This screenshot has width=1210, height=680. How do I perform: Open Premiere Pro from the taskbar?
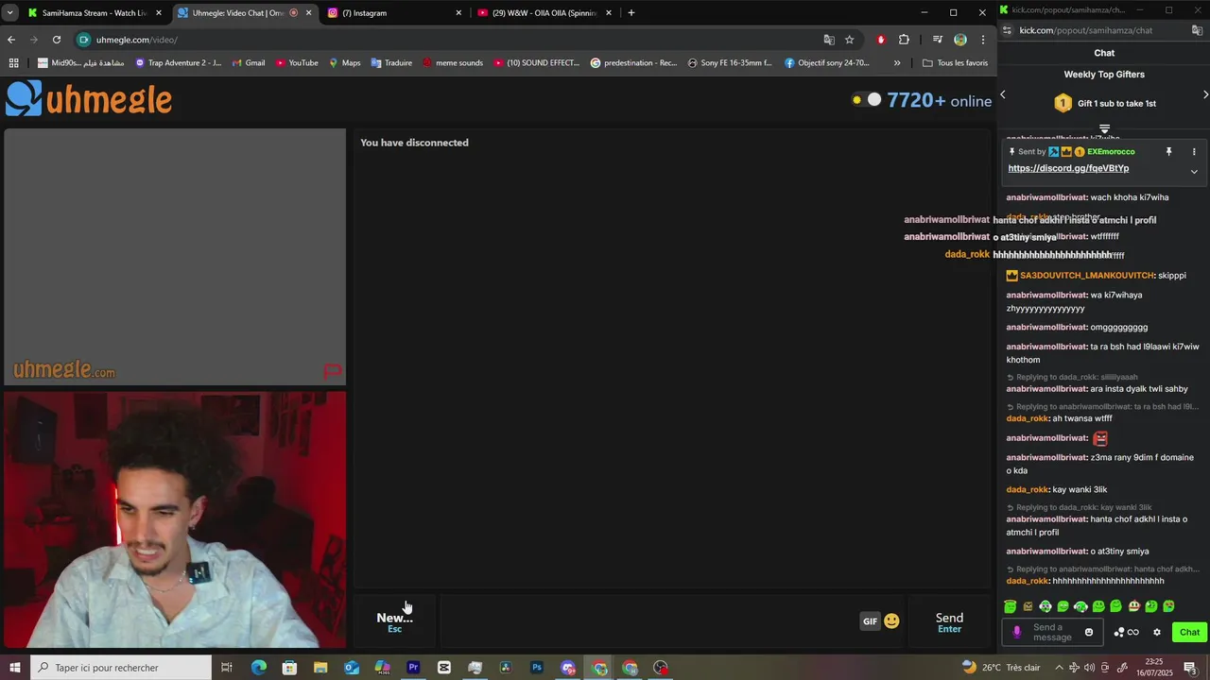point(413,668)
